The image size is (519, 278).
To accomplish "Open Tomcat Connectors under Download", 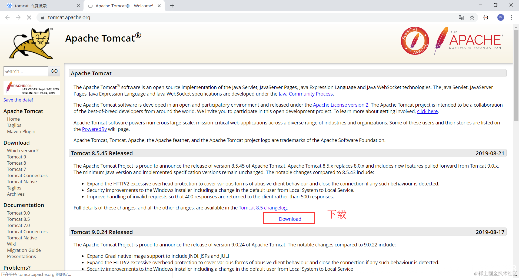I will tap(27, 175).
